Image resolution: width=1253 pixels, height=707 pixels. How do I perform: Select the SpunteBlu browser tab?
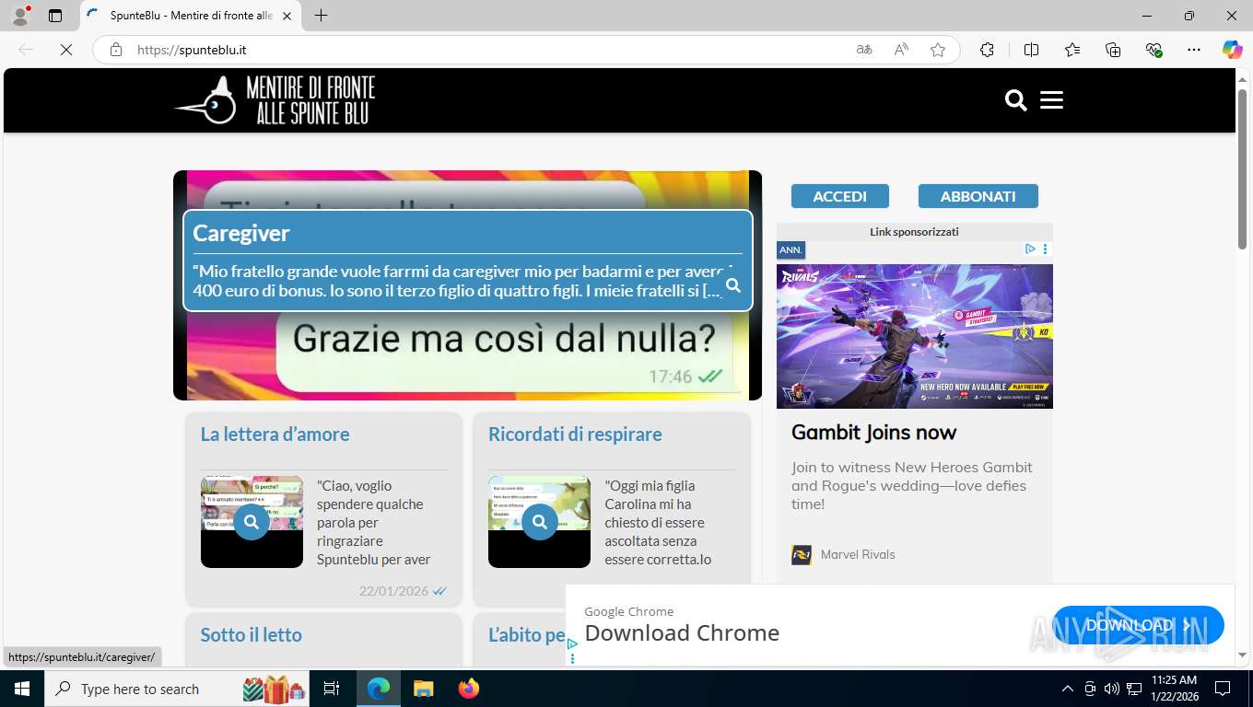point(191,16)
